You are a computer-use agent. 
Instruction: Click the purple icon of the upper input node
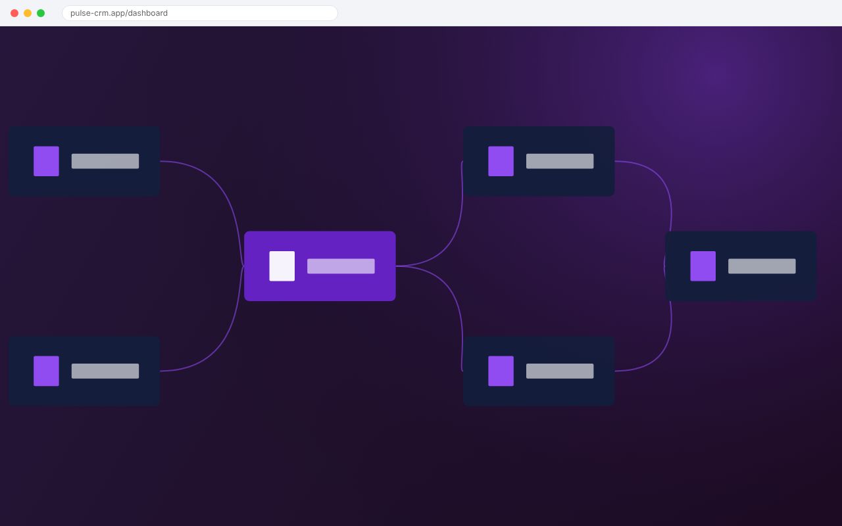click(x=46, y=161)
